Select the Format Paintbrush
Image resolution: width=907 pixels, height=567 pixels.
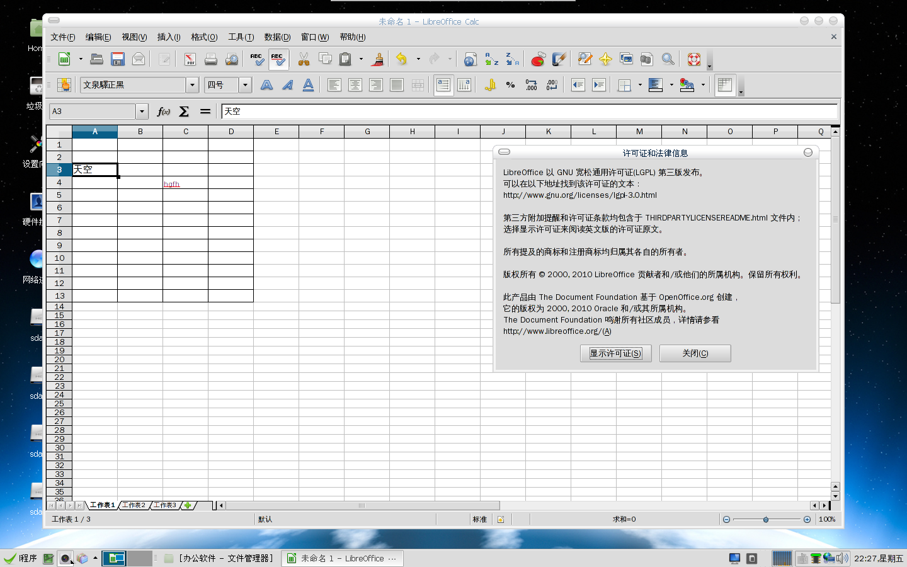[x=378, y=59]
